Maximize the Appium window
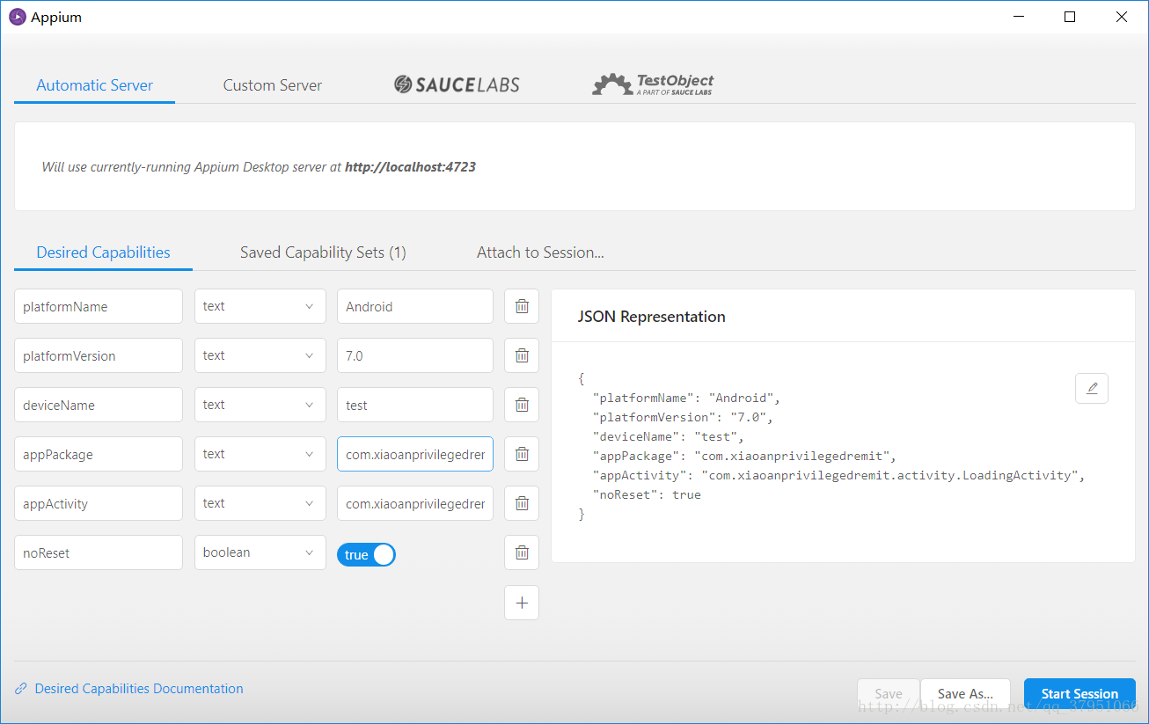This screenshot has width=1149, height=724. [1070, 17]
